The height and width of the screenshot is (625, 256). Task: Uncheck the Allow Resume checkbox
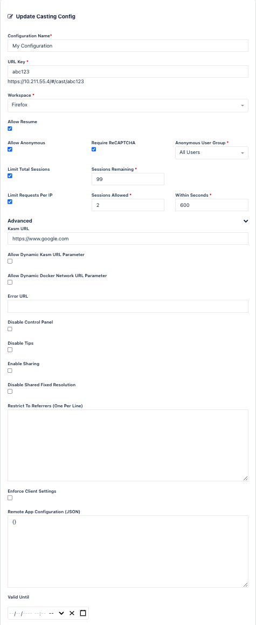click(10, 129)
